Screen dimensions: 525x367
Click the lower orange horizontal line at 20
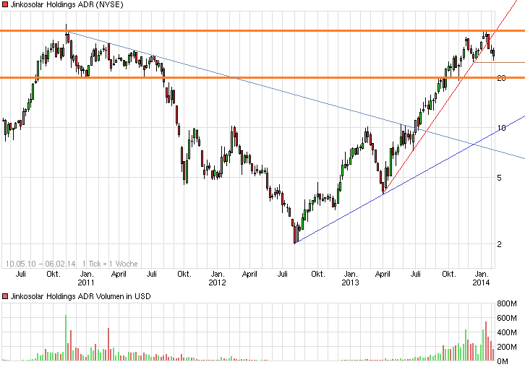pos(262,77)
